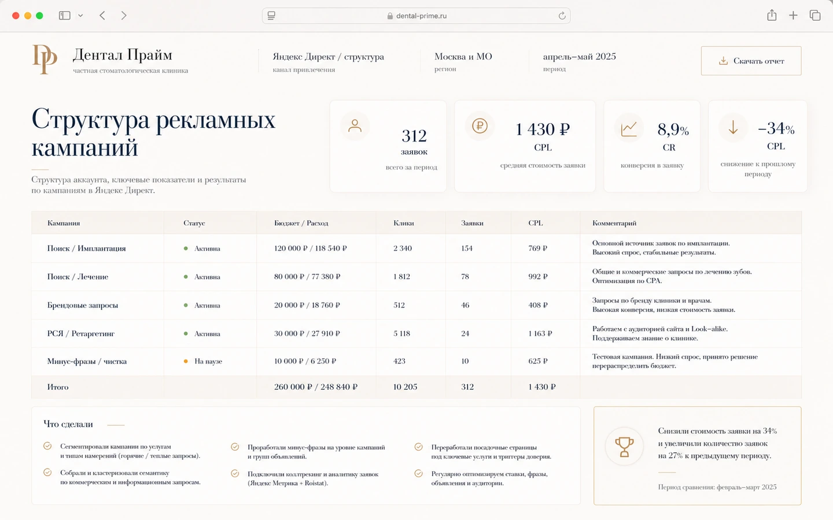Reload the page with the refresh icon

(x=562, y=16)
